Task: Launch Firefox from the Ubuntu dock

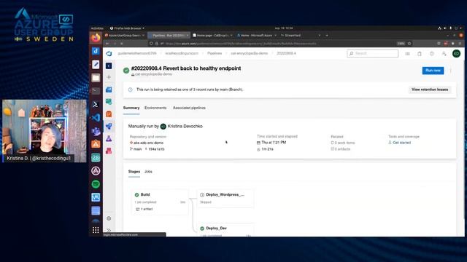Action: [96, 38]
